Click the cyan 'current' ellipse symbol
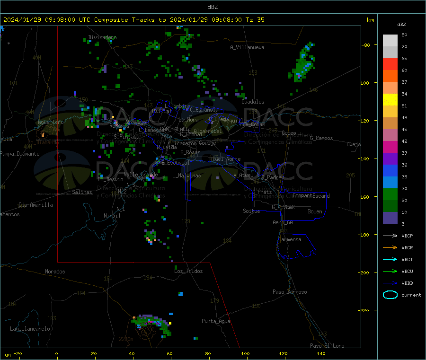This screenshot has height=360, width=426. 390,295
